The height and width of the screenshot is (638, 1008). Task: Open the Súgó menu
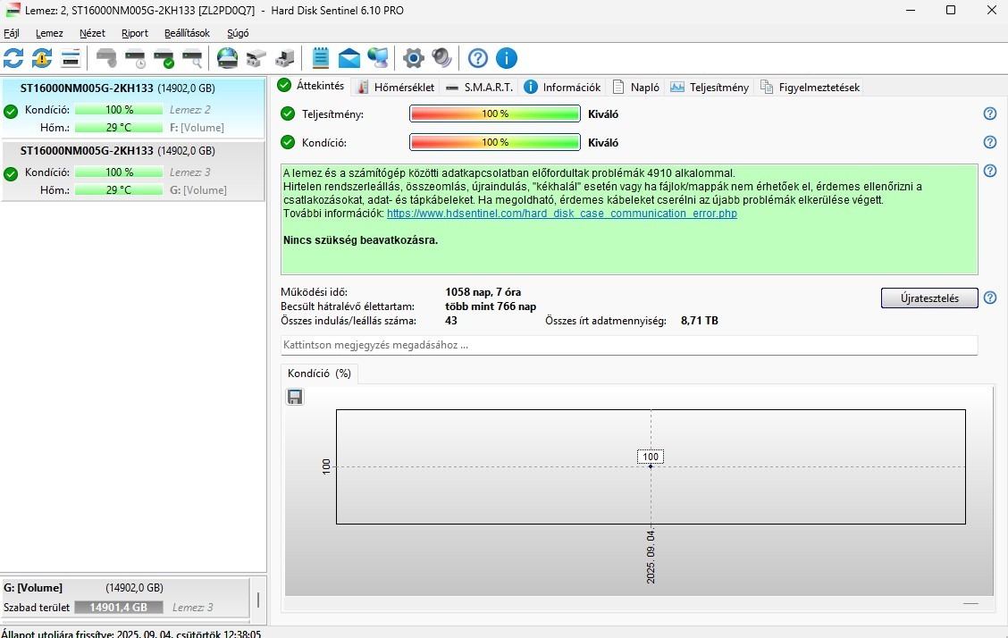click(238, 33)
